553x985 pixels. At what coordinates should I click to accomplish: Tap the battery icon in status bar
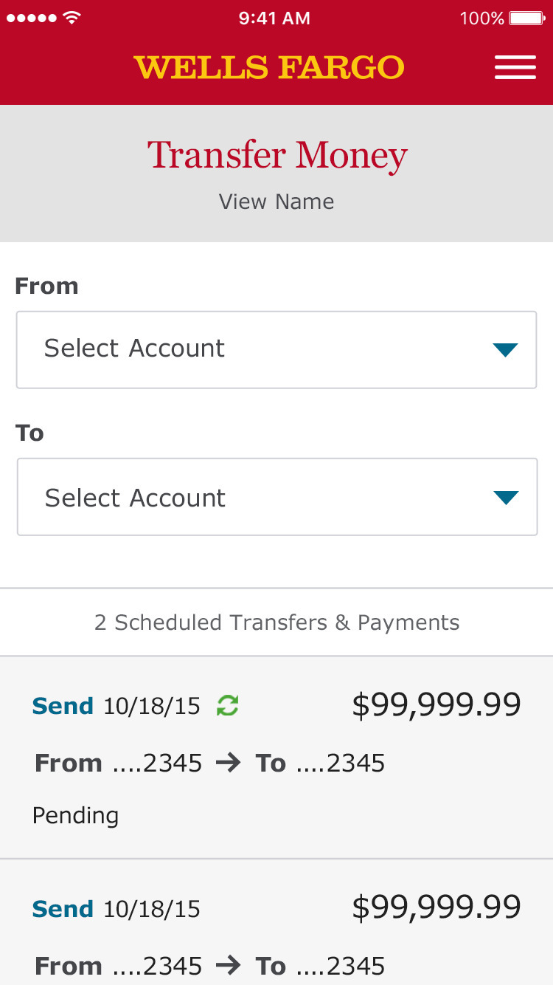pyautogui.click(x=526, y=18)
